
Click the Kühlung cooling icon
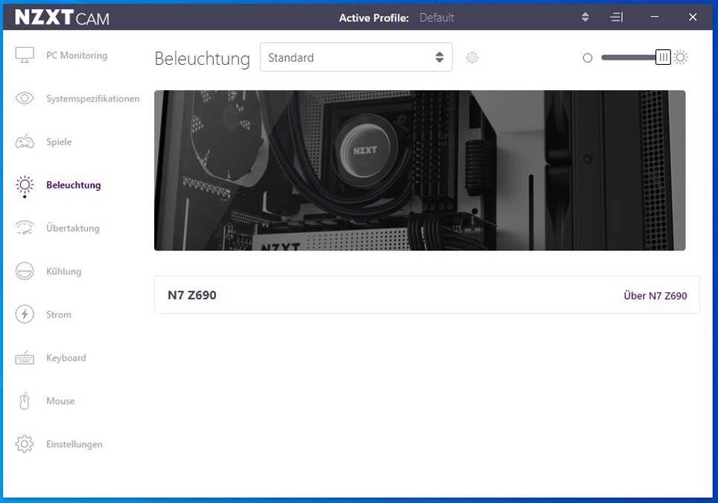pyautogui.click(x=25, y=271)
